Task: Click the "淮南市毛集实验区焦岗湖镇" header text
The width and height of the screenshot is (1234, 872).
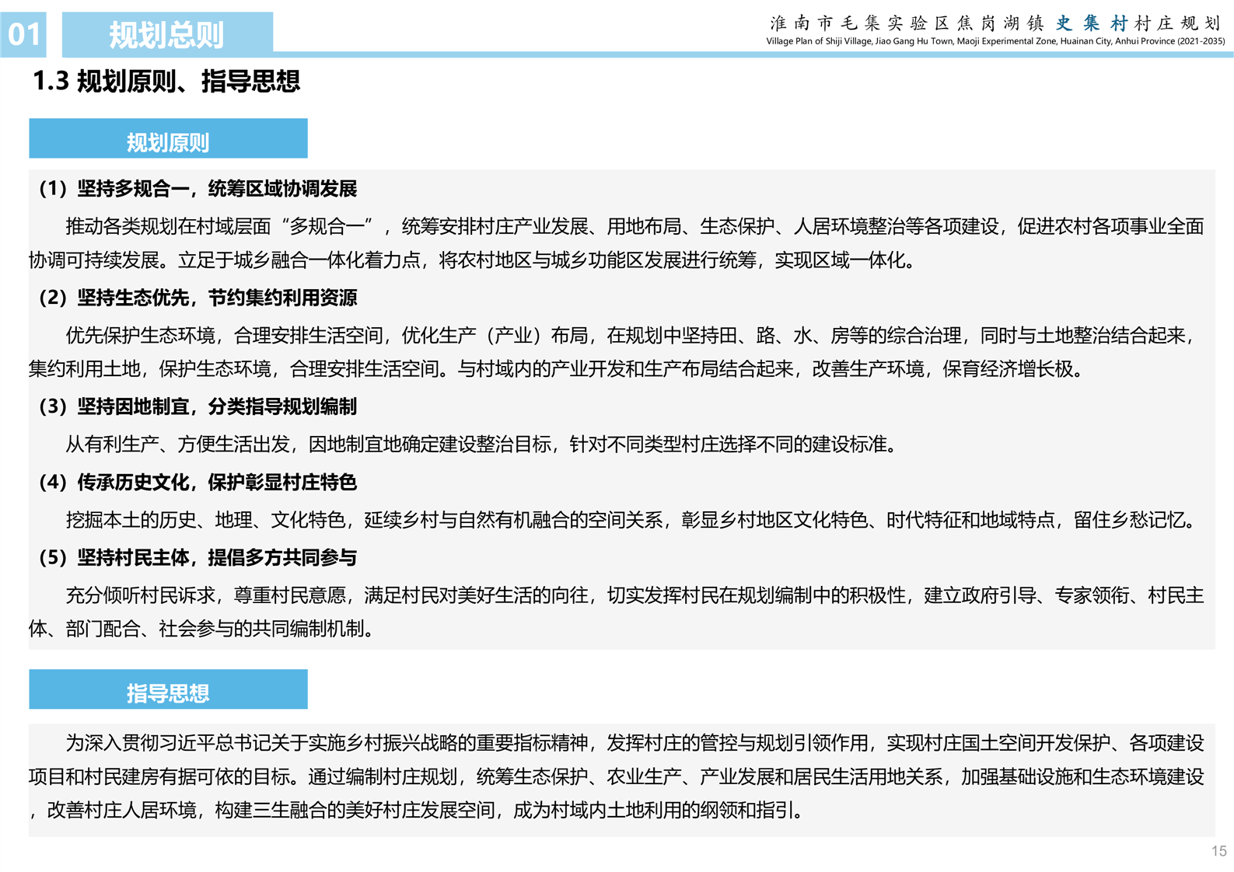Action: coord(907,23)
